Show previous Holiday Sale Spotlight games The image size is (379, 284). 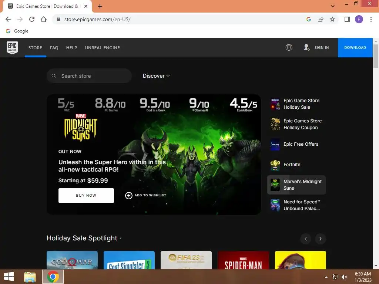(306, 239)
